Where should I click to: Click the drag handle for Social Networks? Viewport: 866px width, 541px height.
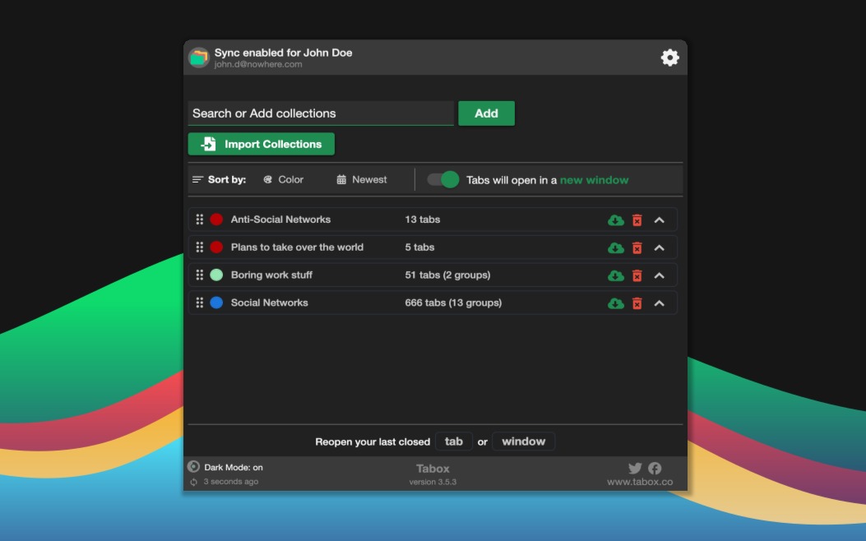point(199,302)
